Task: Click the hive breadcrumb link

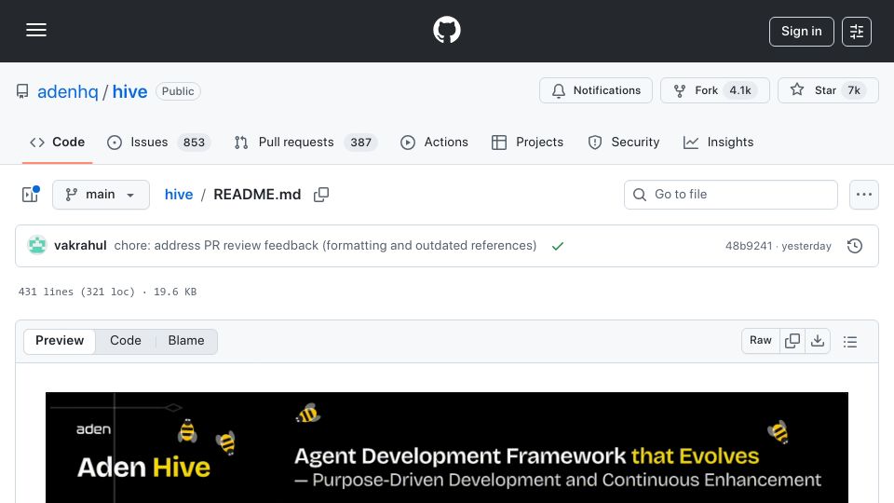Action: pos(179,195)
